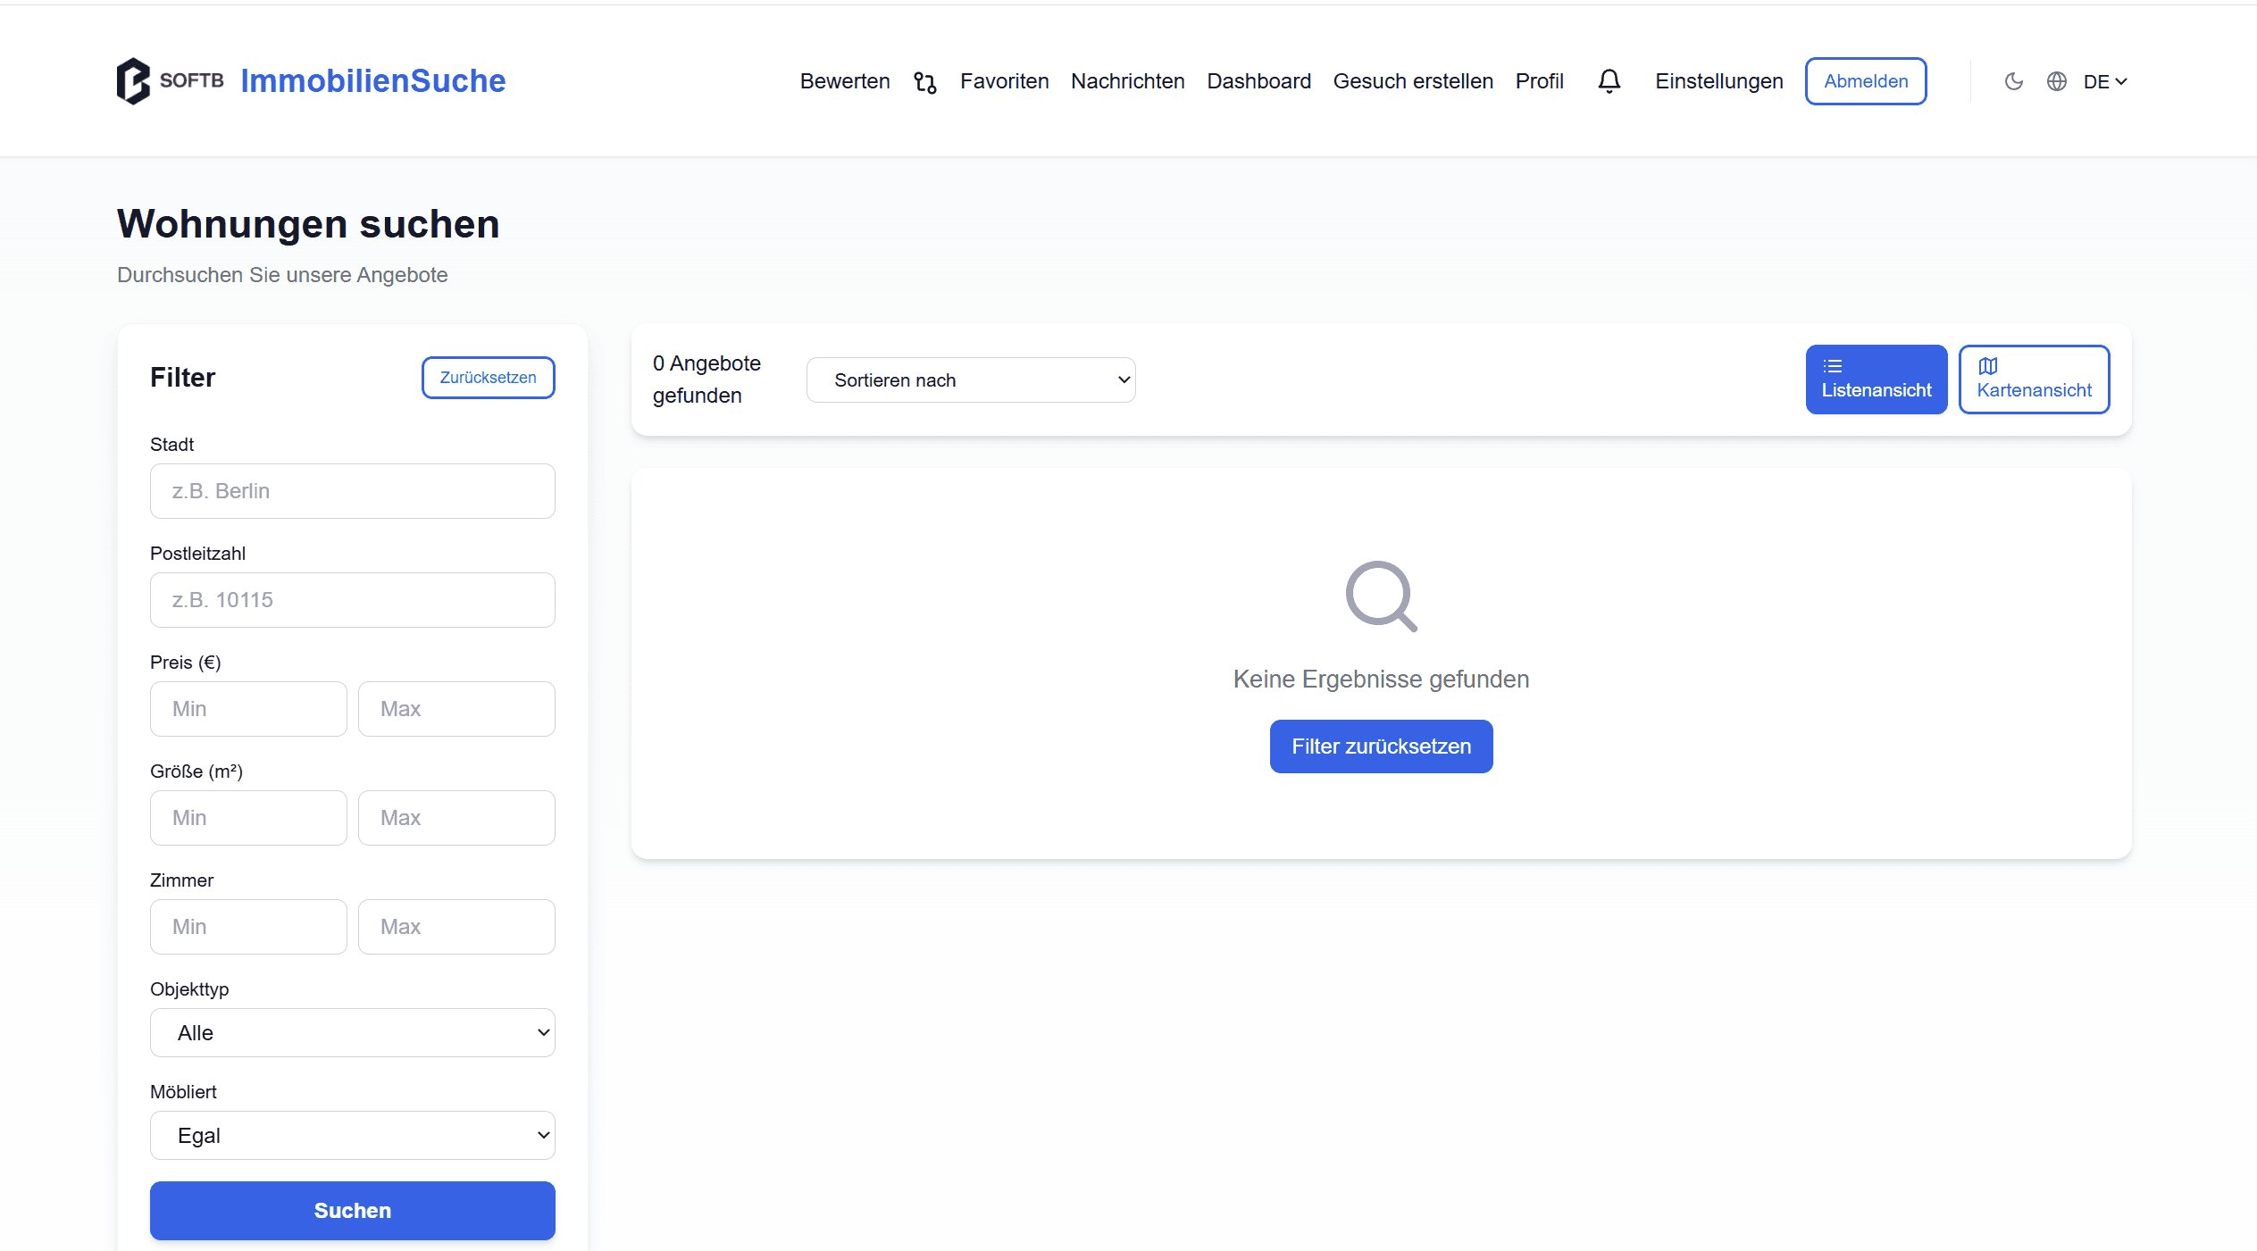Image resolution: width=2257 pixels, height=1251 pixels.
Task: Click the magnifier no-results icon
Action: [1380, 596]
